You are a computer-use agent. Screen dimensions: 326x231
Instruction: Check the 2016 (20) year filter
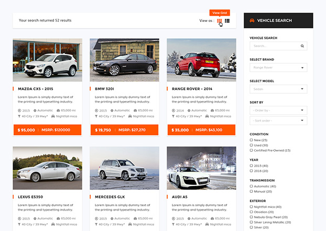point(251,171)
